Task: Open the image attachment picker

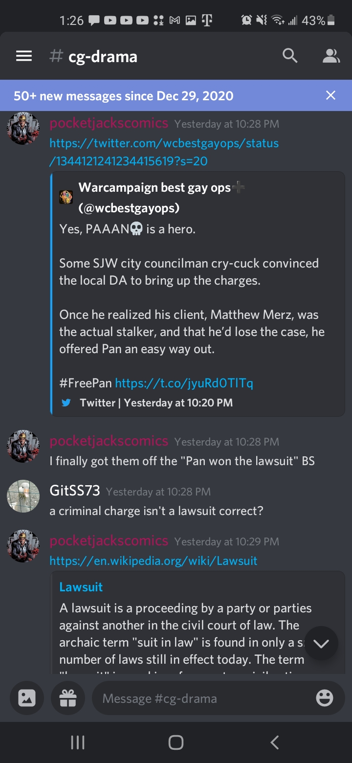Action: 27,698
